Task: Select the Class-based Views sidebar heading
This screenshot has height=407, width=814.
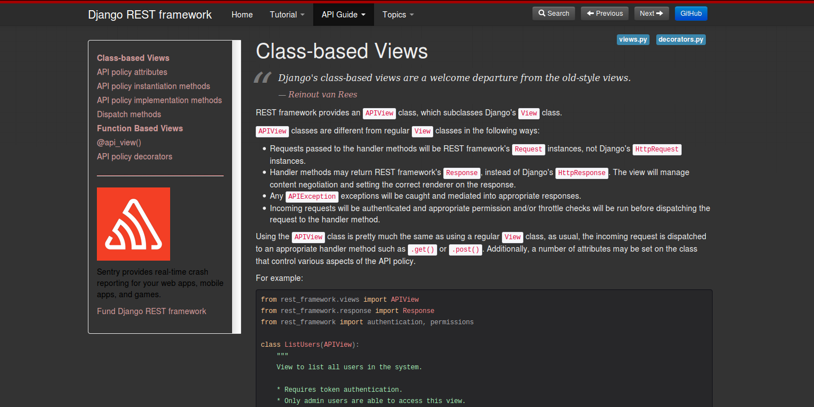Action: [x=133, y=57]
